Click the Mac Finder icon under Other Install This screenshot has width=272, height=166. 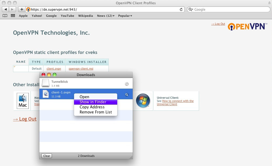(x=23, y=101)
